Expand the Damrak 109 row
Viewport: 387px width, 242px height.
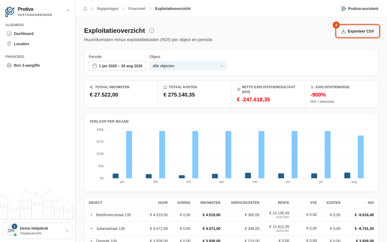[91, 240]
